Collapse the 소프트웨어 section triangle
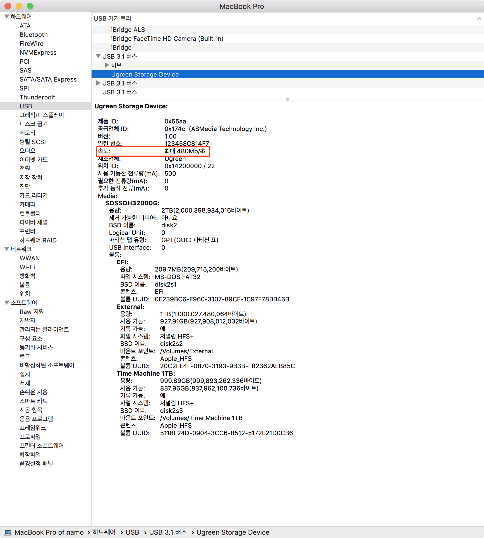484x538 pixels. [7, 303]
